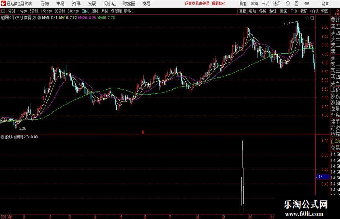The image size is (340, 219).
Task: Open the 财富圈 menu
Action: [129, 4]
